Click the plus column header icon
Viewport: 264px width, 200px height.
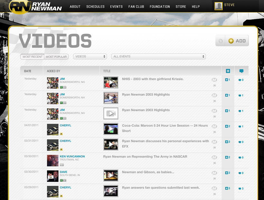pos(228,71)
